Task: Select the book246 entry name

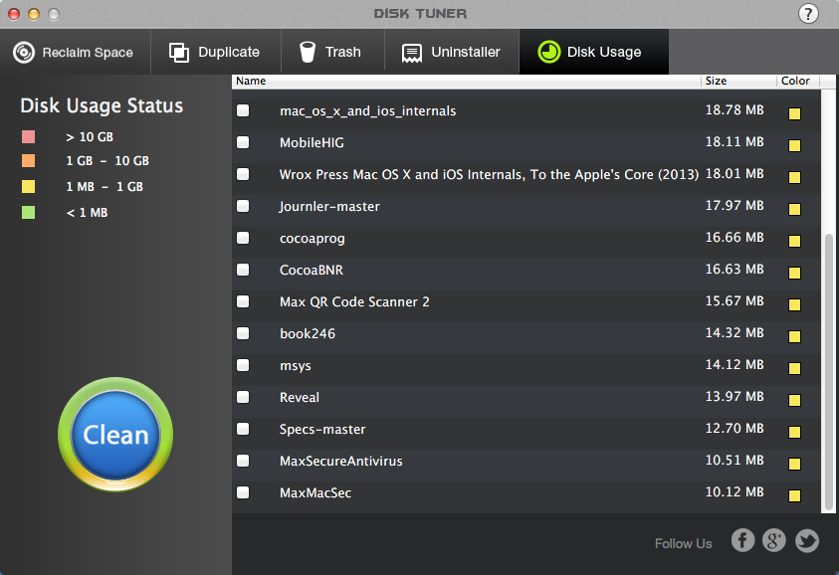Action: point(308,334)
